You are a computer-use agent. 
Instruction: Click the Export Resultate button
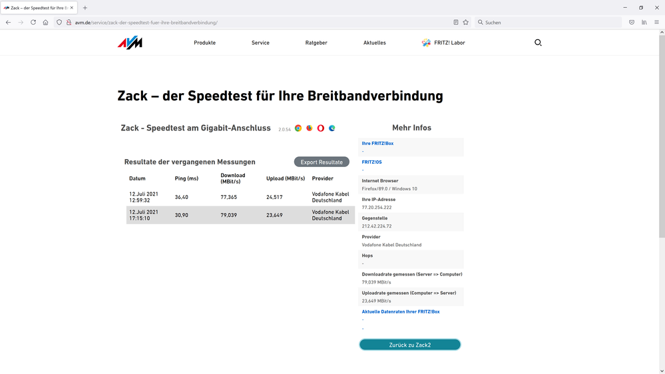click(322, 162)
